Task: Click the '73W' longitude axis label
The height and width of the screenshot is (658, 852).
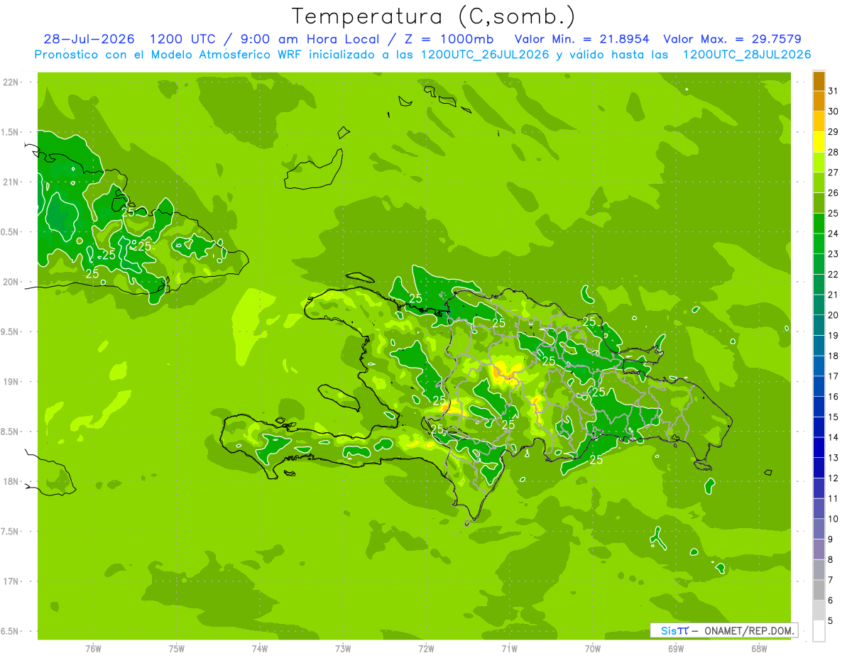Action: (343, 649)
